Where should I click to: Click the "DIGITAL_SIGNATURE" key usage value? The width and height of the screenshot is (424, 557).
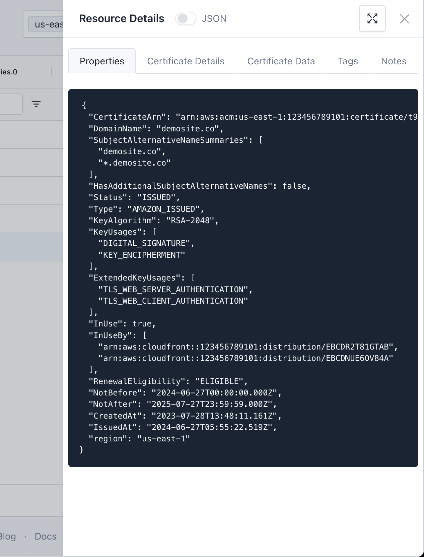coord(146,243)
